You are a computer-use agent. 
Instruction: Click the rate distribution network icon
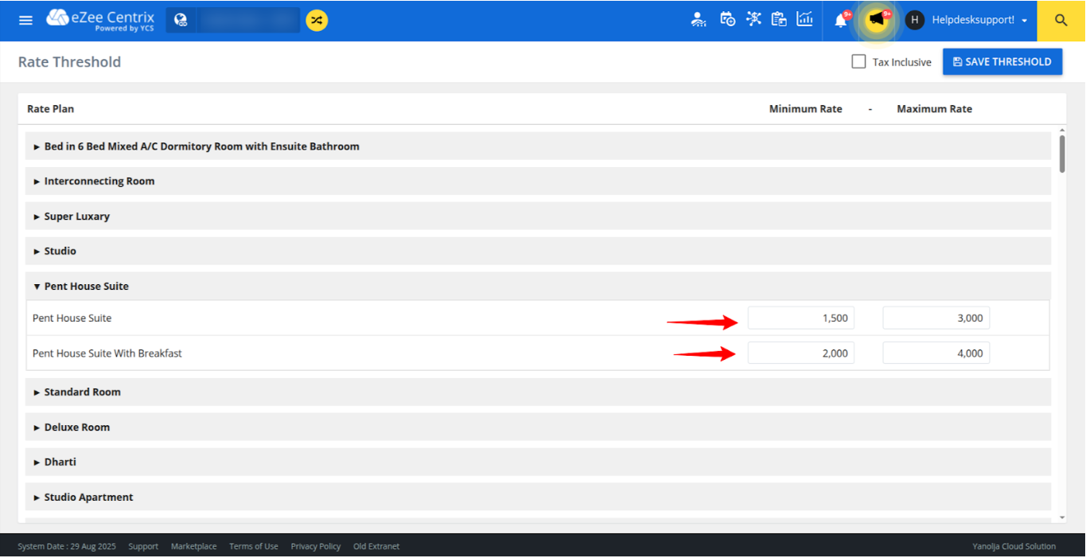click(753, 19)
